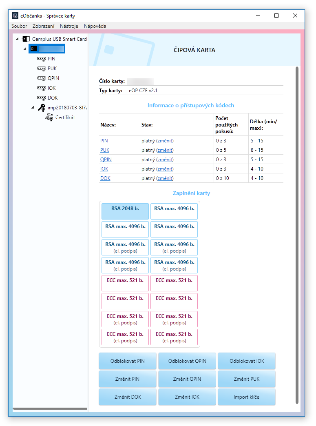Click the Informace o přístupových kódech heading
Viewport: 316px width, 426px height.
[x=191, y=105]
